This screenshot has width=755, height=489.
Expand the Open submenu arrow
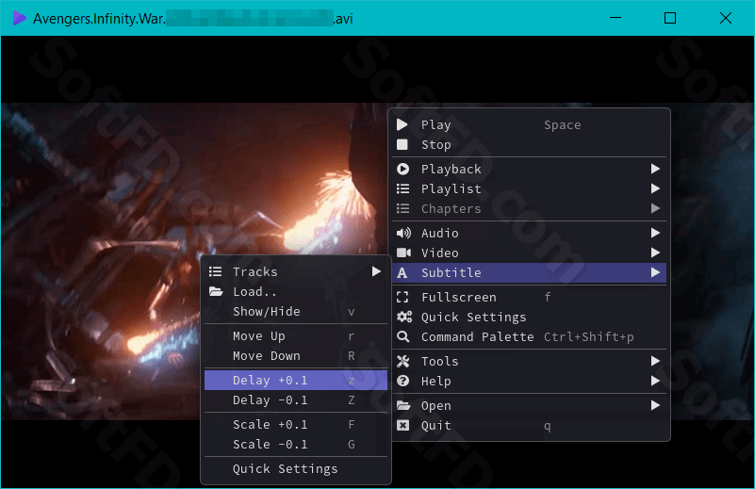click(655, 405)
